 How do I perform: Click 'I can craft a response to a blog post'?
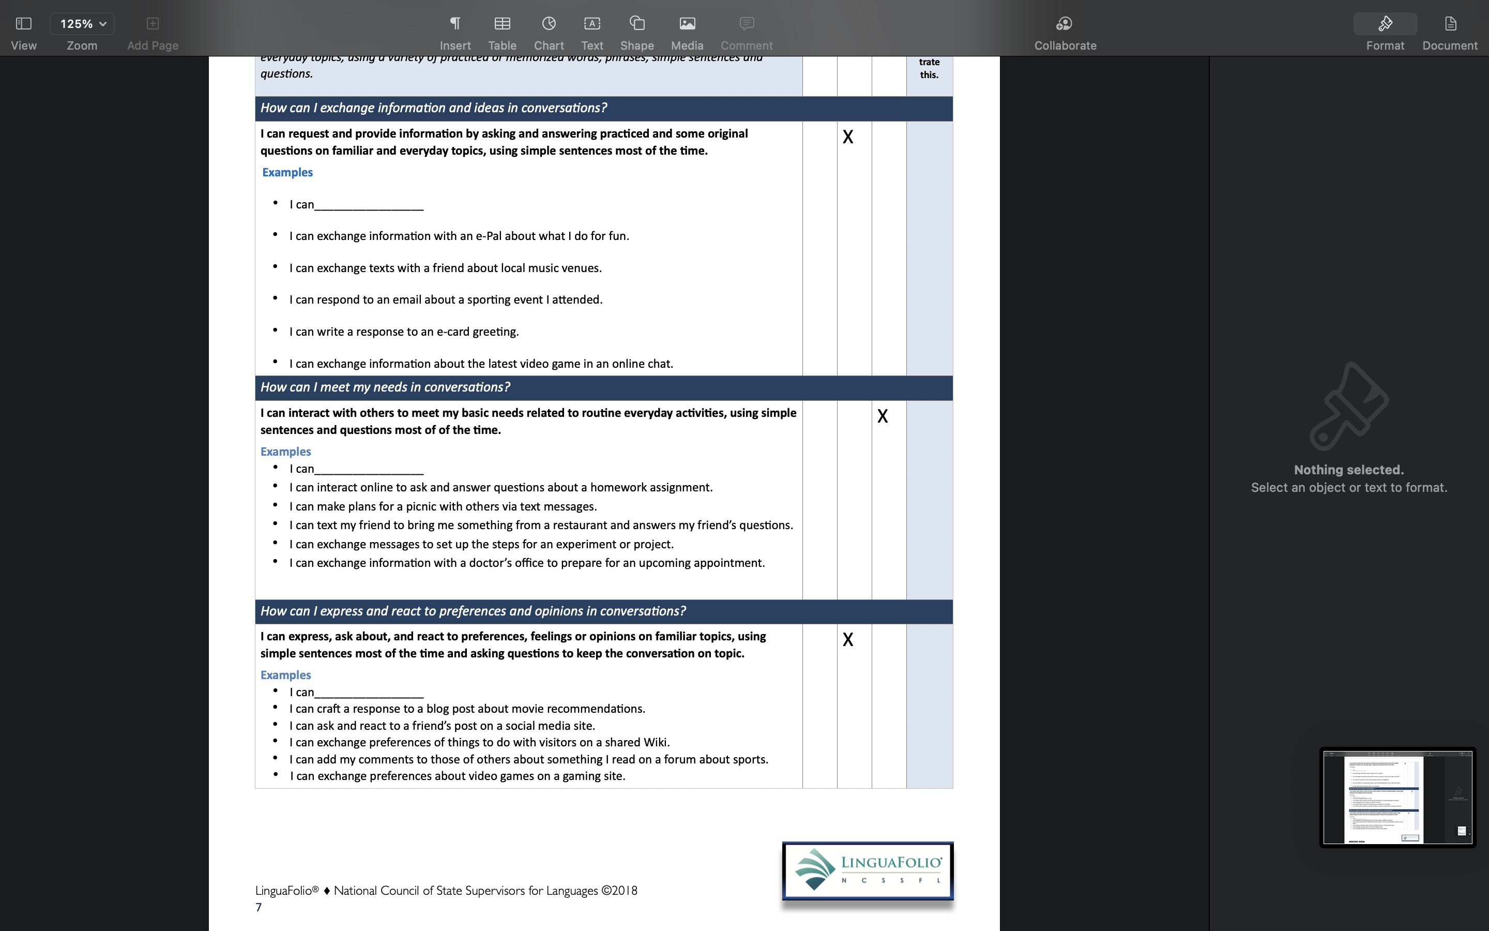[x=467, y=709]
